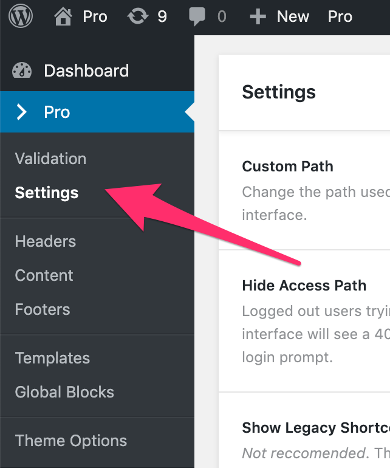Open the Dashboard menu item
Image resolution: width=390 pixels, height=468 pixels.
point(86,71)
